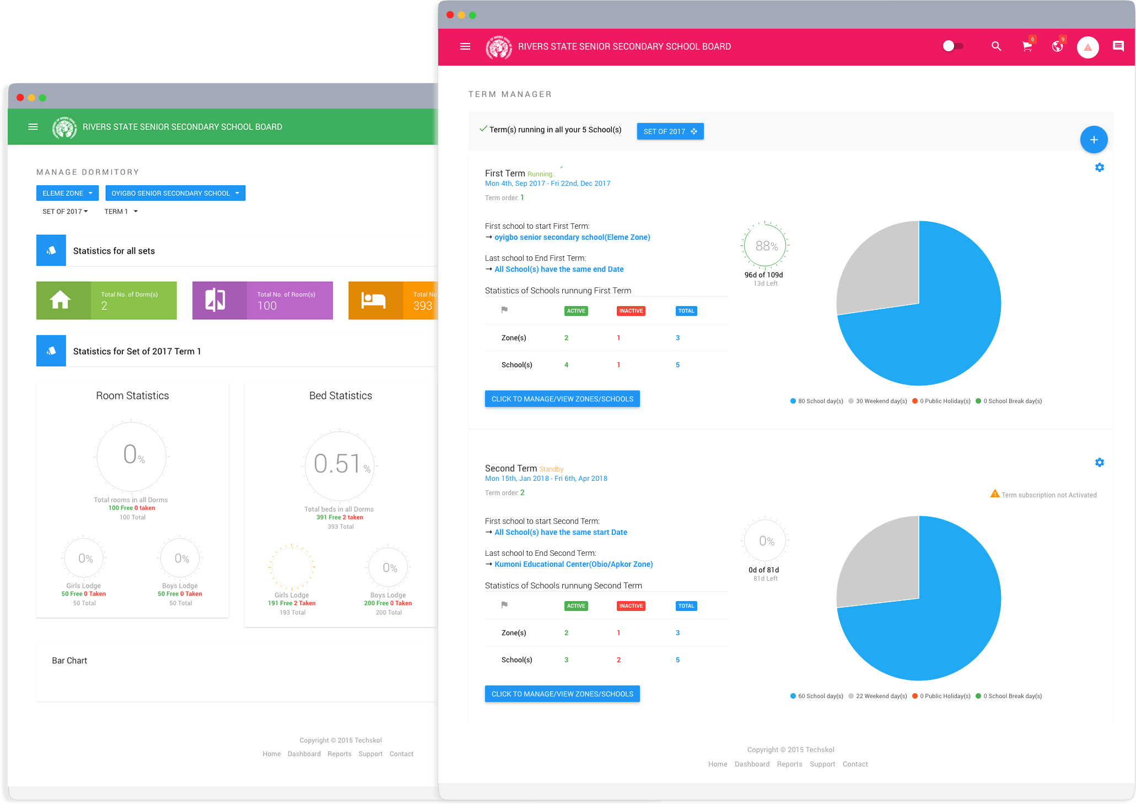Click Contact in Term Manager footer

pos(854,764)
